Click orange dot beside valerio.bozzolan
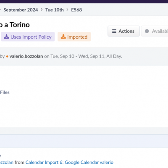Viewport: 168px width, 168px height. pos(7,57)
